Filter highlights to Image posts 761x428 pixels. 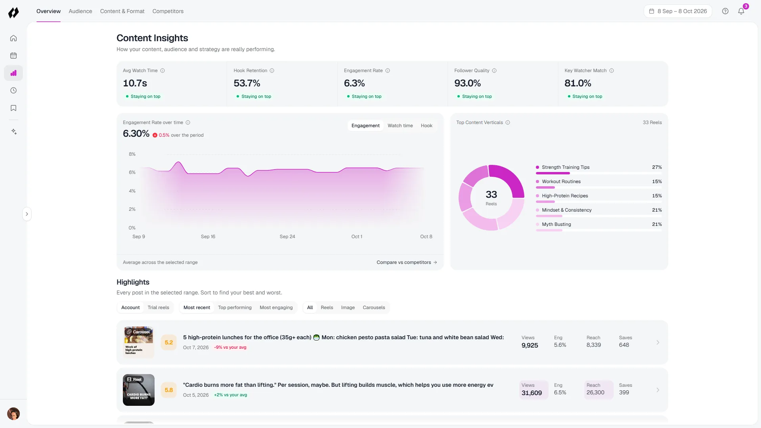click(x=348, y=308)
